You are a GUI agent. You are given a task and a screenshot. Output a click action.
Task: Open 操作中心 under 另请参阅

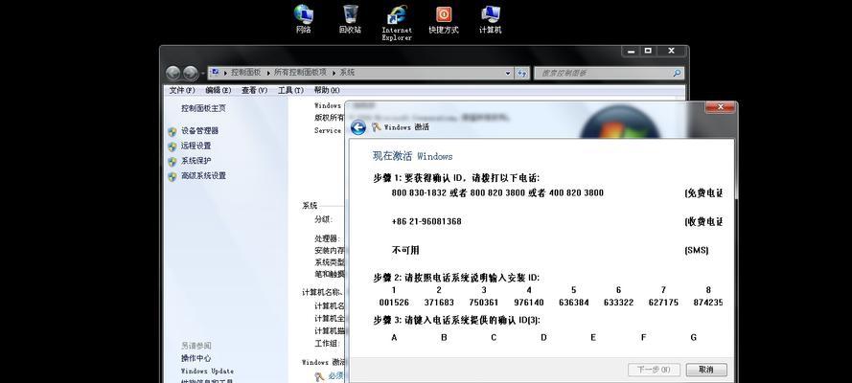click(x=196, y=359)
